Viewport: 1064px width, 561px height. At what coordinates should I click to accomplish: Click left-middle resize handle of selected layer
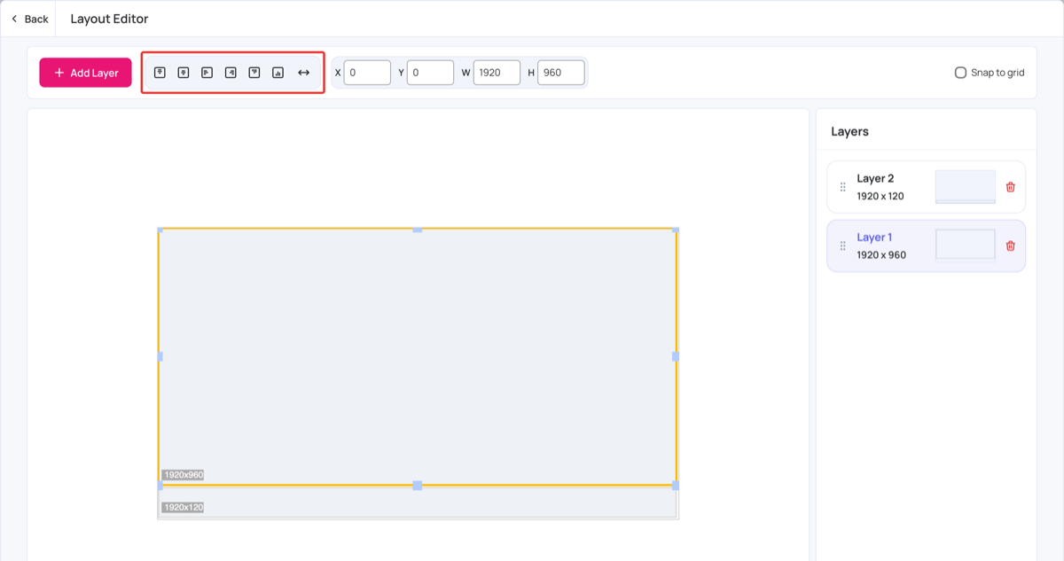(160, 356)
